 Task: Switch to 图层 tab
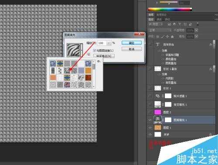coord(151,19)
